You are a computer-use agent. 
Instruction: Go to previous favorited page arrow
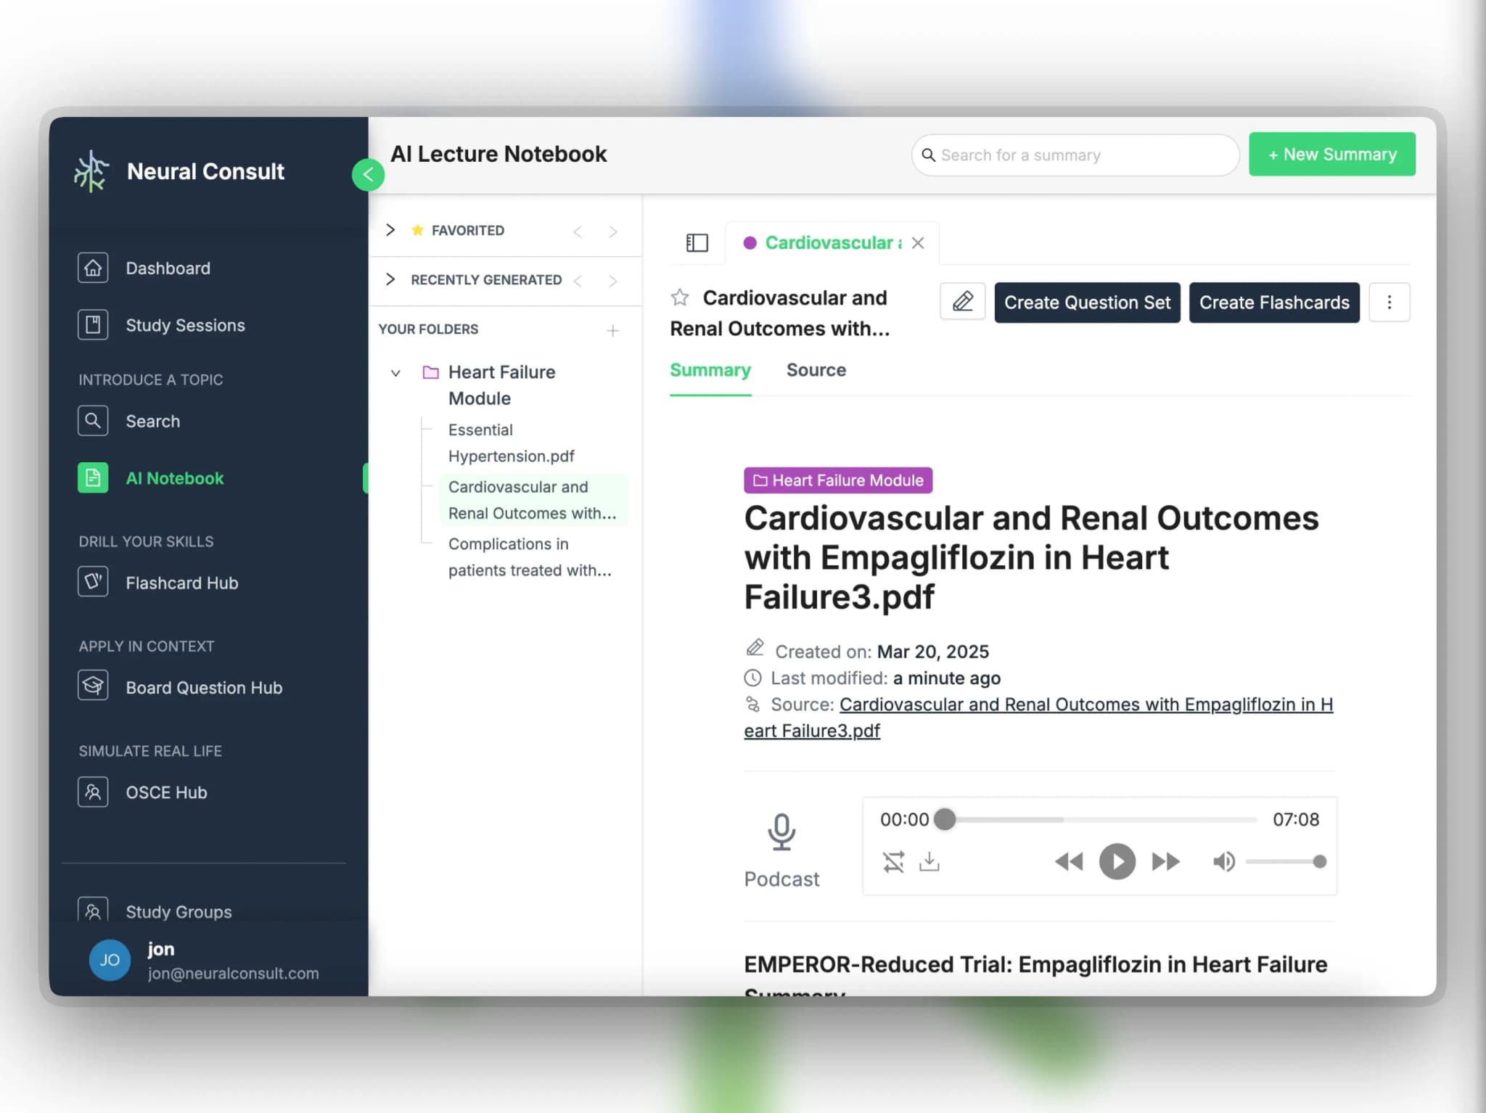click(x=578, y=231)
